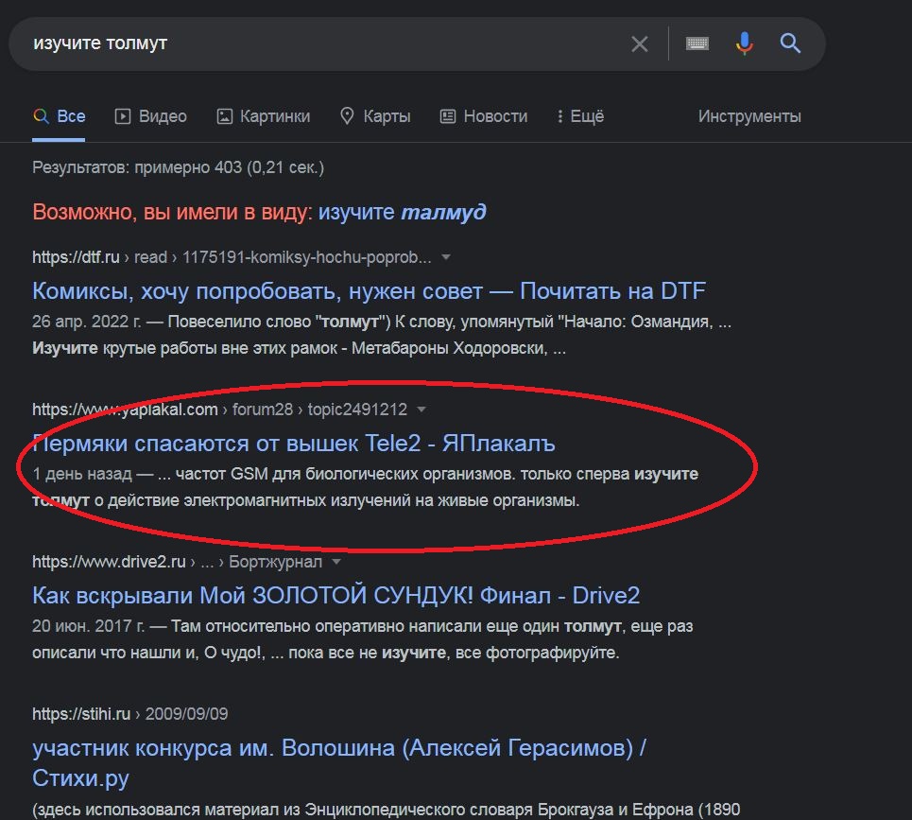Expand the Ещё more menu

[x=580, y=116]
